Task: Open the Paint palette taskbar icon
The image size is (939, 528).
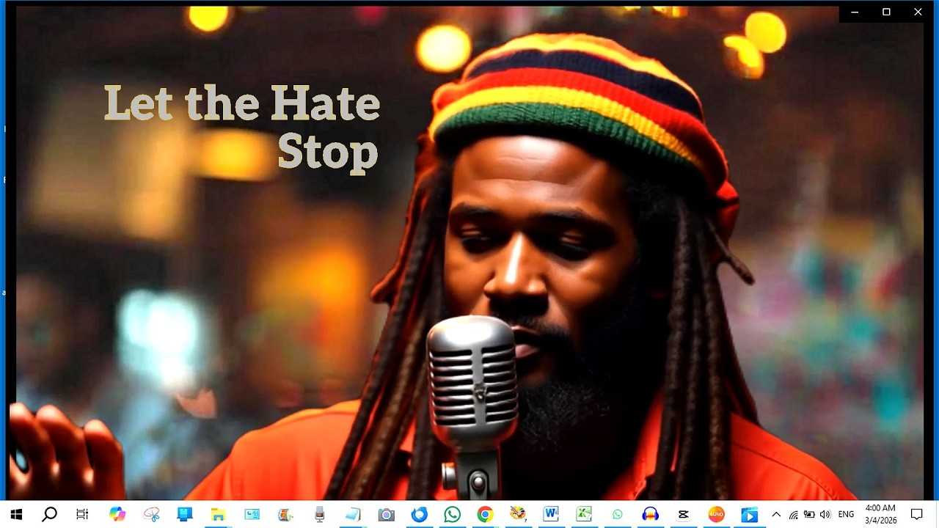Action: (x=518, y=514)
